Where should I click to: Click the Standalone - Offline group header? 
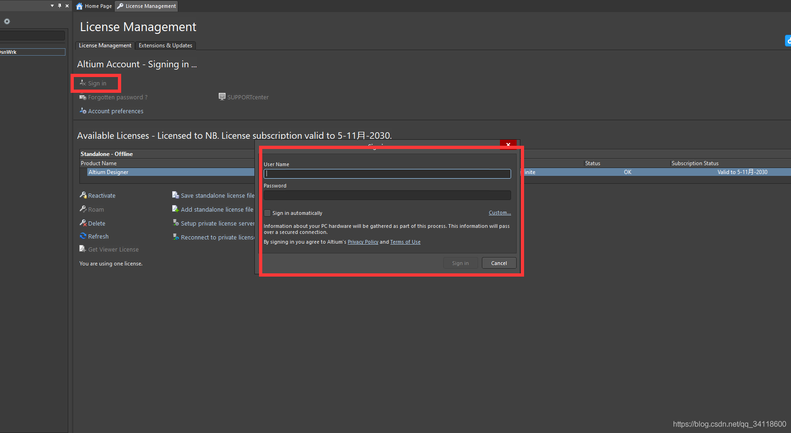point(107,154)
